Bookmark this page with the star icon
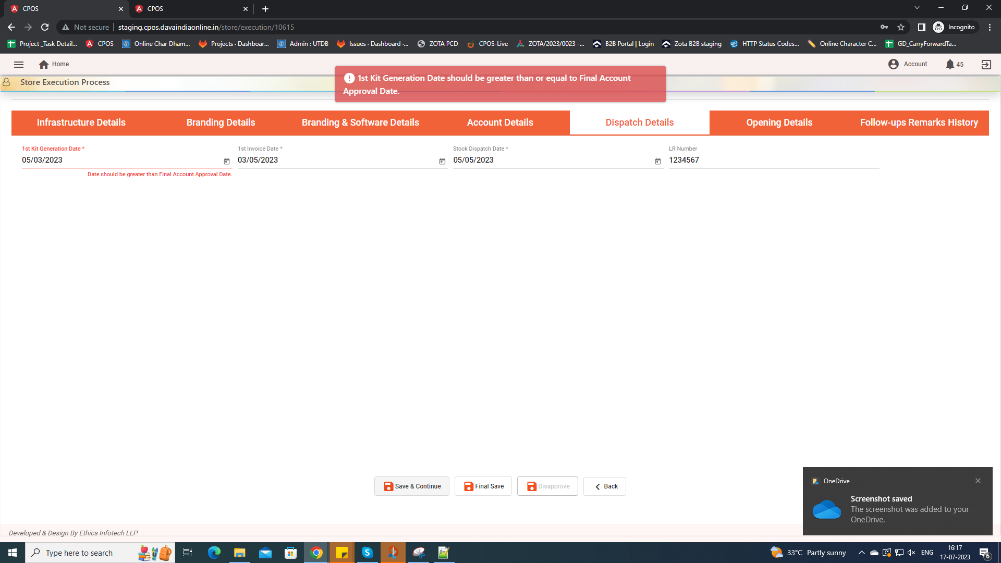This screenshot has height=563, width=1001. click(901, 27)
